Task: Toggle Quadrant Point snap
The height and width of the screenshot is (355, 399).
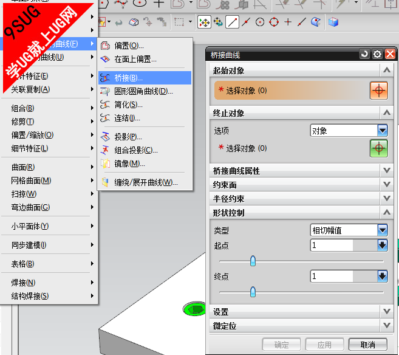Action: pyautogui.click(x=274, y=22)
